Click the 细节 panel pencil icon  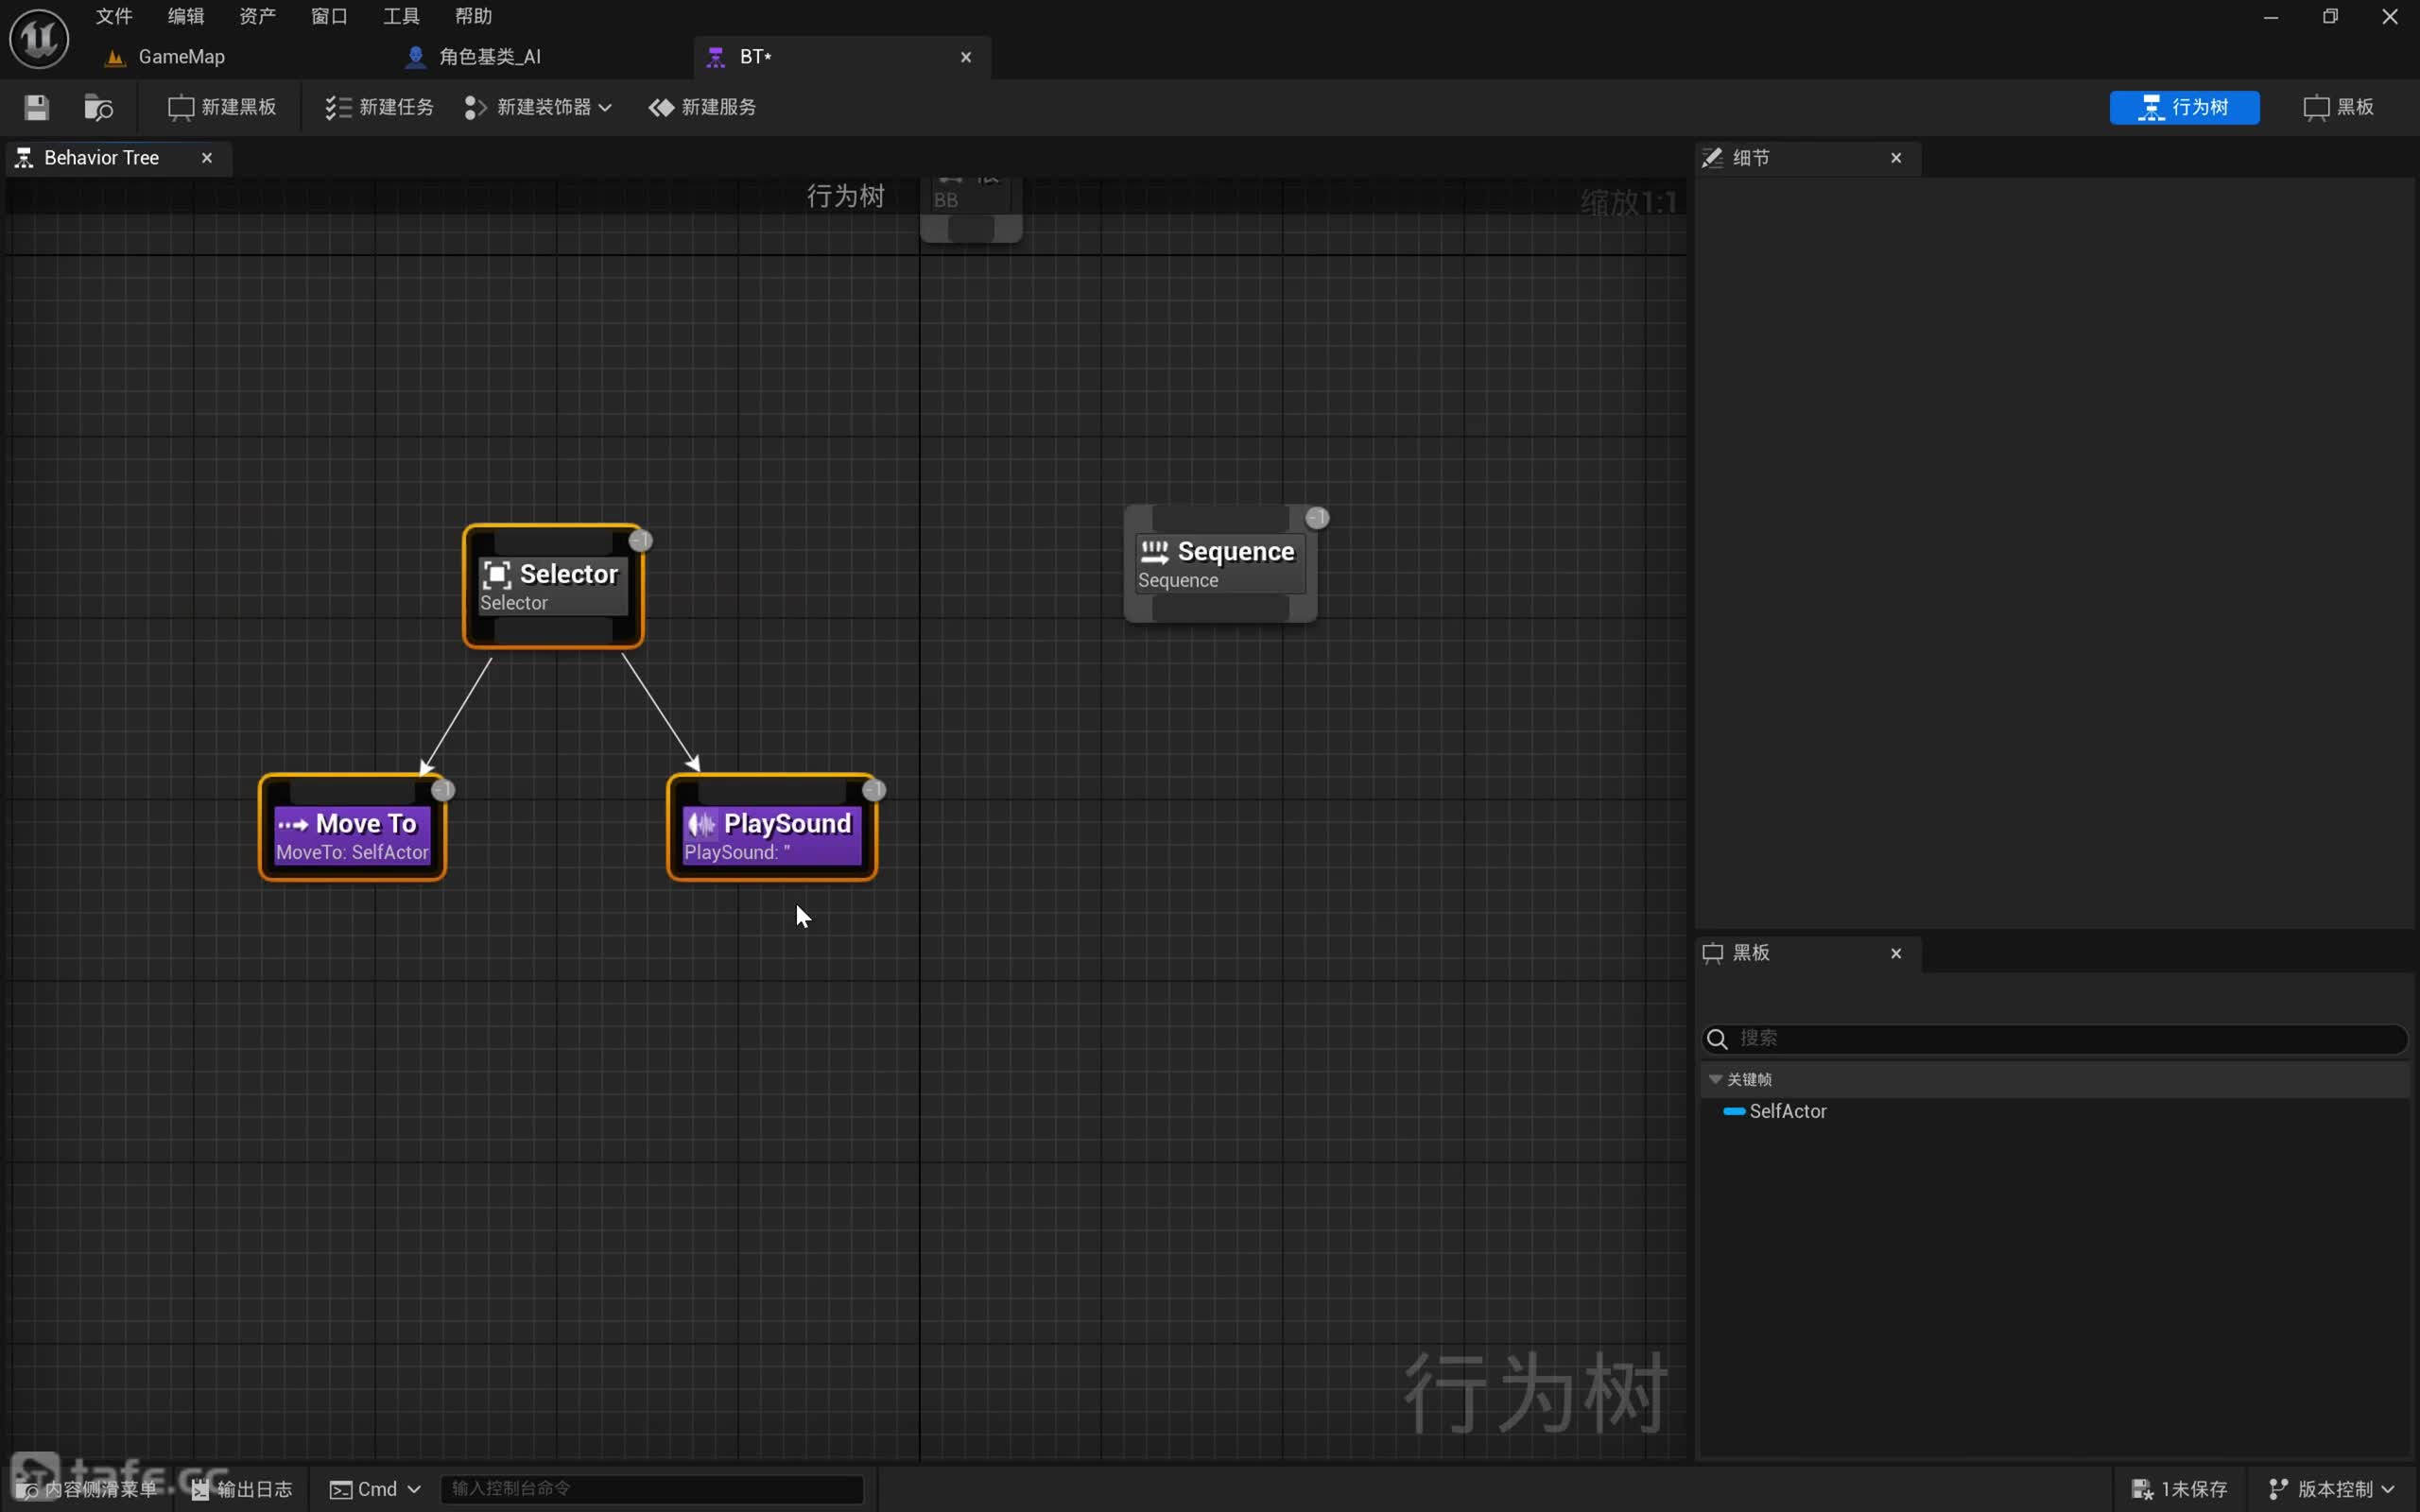click(1712, 158)
